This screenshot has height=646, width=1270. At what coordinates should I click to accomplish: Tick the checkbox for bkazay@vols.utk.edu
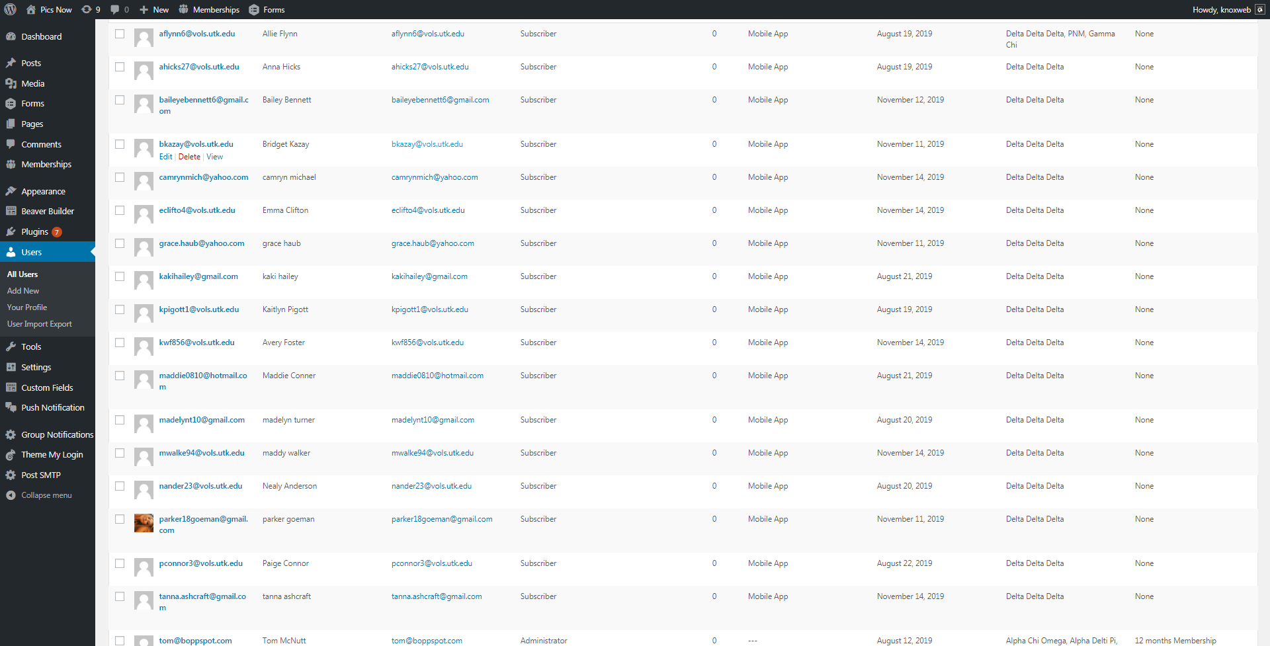pyautogui.click(x=120, y=144)
